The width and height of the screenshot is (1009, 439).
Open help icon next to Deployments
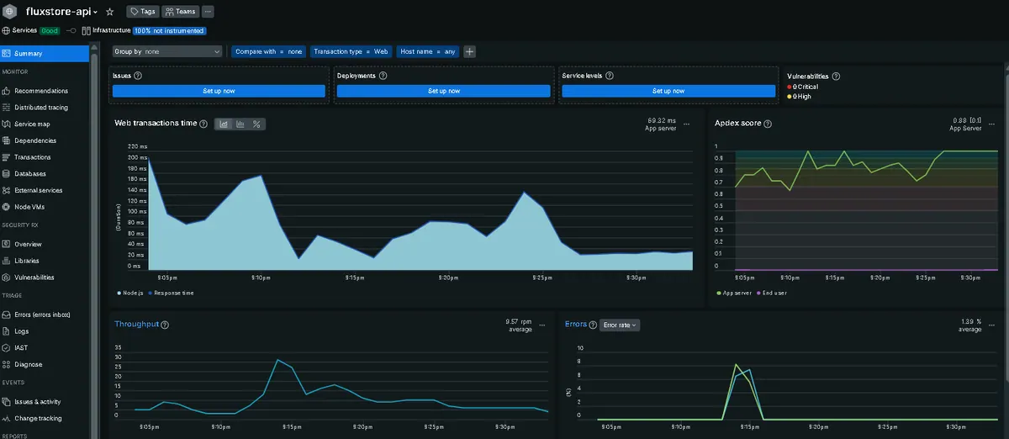[384, 76]
